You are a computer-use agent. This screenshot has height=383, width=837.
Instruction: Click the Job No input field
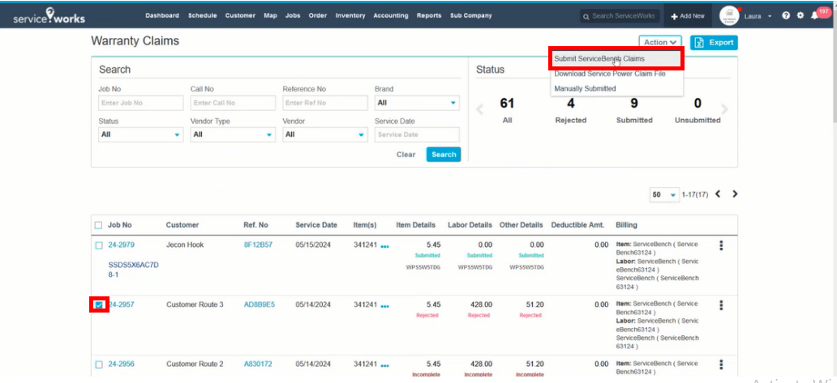pyautogui.click(x=141, y=103)
